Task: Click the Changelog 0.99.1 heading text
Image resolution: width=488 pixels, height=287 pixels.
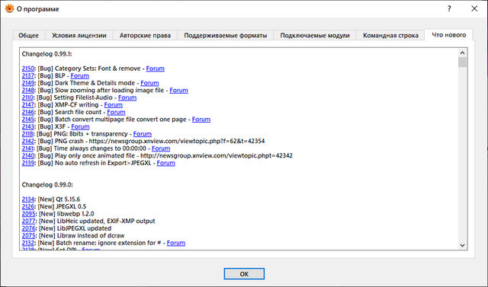Action: [47, 54]
